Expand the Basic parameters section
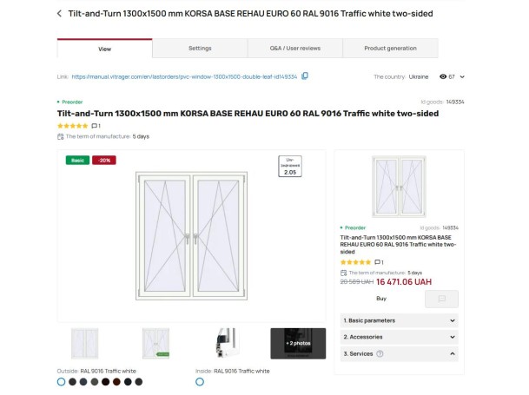The width and height of the screenshot is (529, 395). pyautogui.click(x=400, y=320)
